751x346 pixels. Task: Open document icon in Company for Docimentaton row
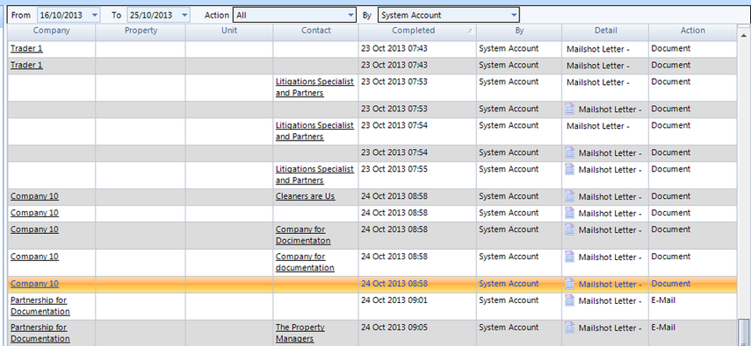click(x=569, y=229)
